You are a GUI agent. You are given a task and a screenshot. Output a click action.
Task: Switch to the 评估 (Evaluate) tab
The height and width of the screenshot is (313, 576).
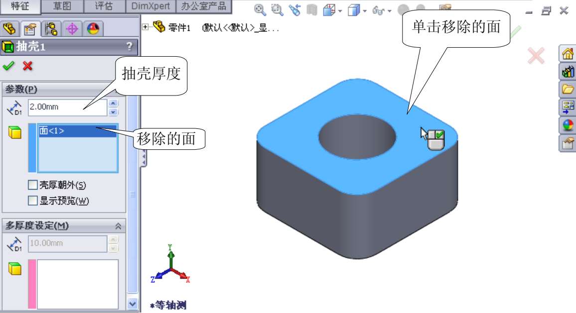coord(104,6)
